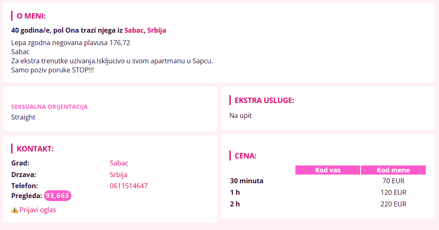Select the Srbija link next to Drzava
The height and width of the screenshot is (230, 439).
tap(118, 175)
